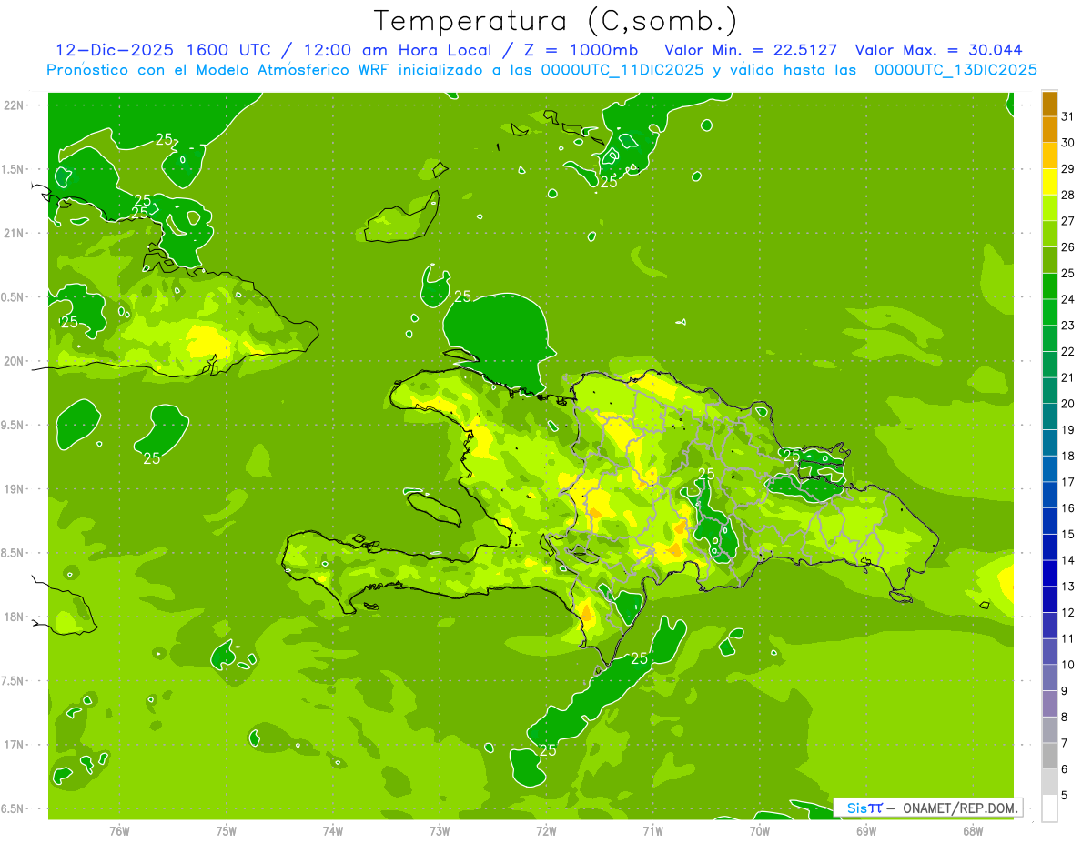Viewport: 1092px width, 843px height.
Task: Click legend value "5" on the color bar
Action: click(1065, 796)
